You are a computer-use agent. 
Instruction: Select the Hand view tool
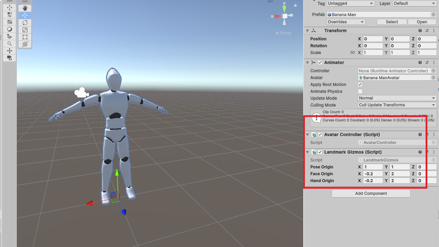pos(25,8)
